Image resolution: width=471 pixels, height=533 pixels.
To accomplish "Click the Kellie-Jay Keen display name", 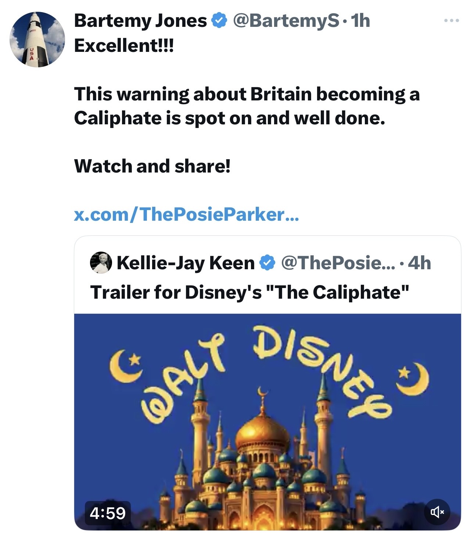I will (186, 263).
